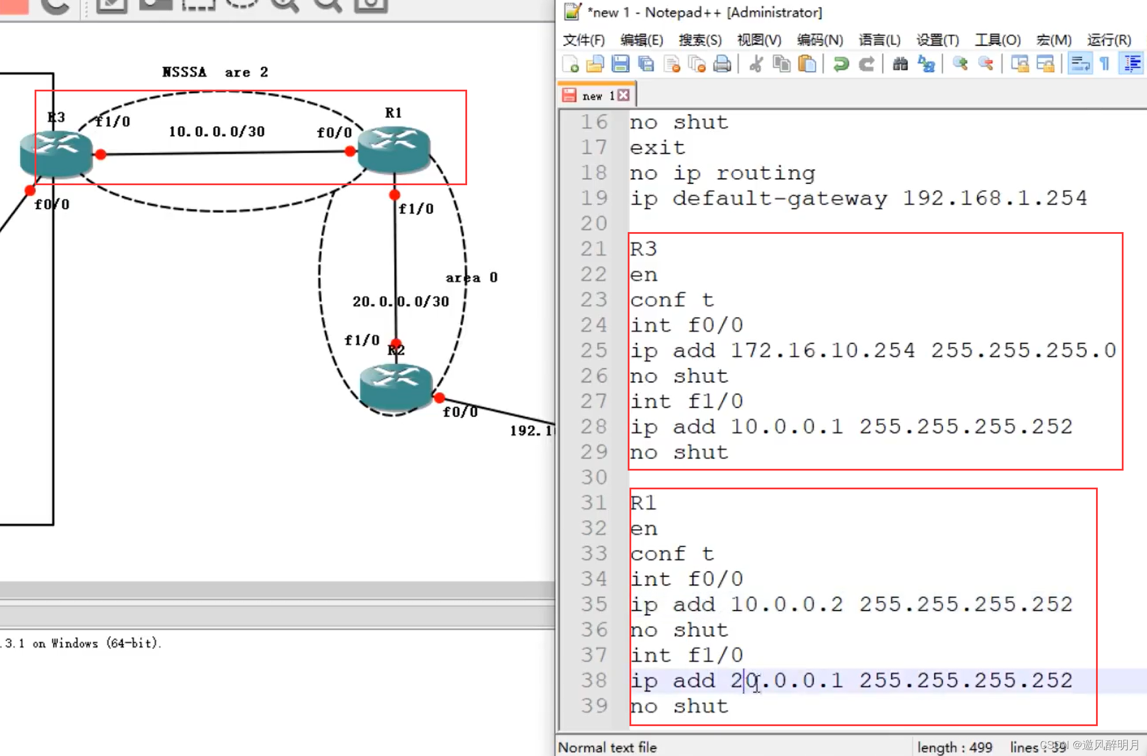Open the 视图(V) menu
This screenshot has width=1147, height=756.
pos(760,40)
